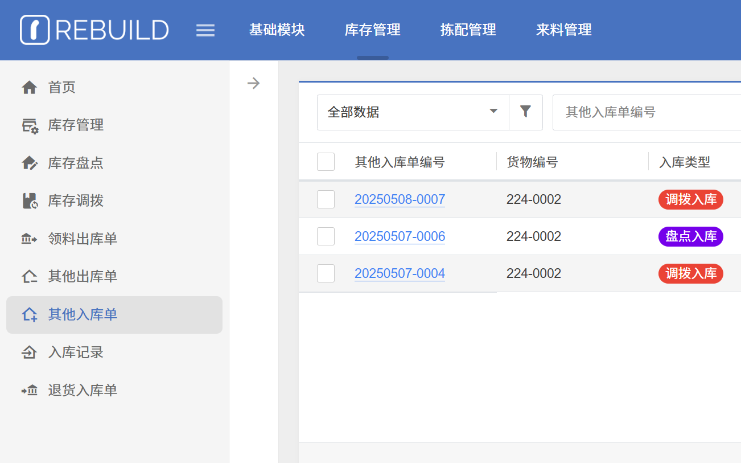Click the 领料出库单 sidebar icon
Image resolution: width=741 pixels, height=463 pixels.
click(x=29, y=239)
